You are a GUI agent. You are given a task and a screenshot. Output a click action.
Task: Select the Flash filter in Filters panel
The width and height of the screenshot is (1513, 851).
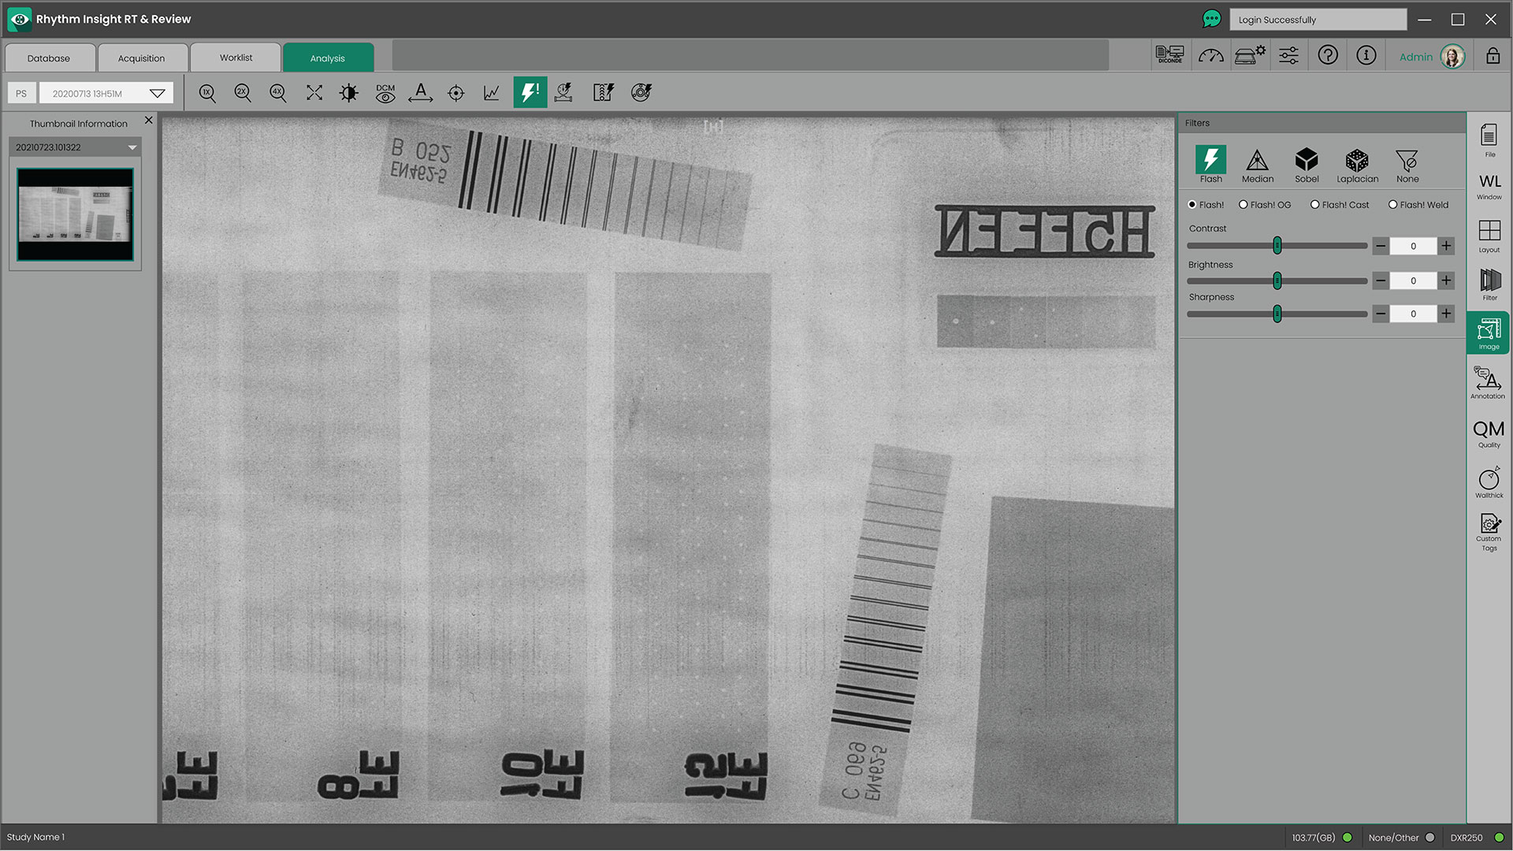[x=1210, y=165]
